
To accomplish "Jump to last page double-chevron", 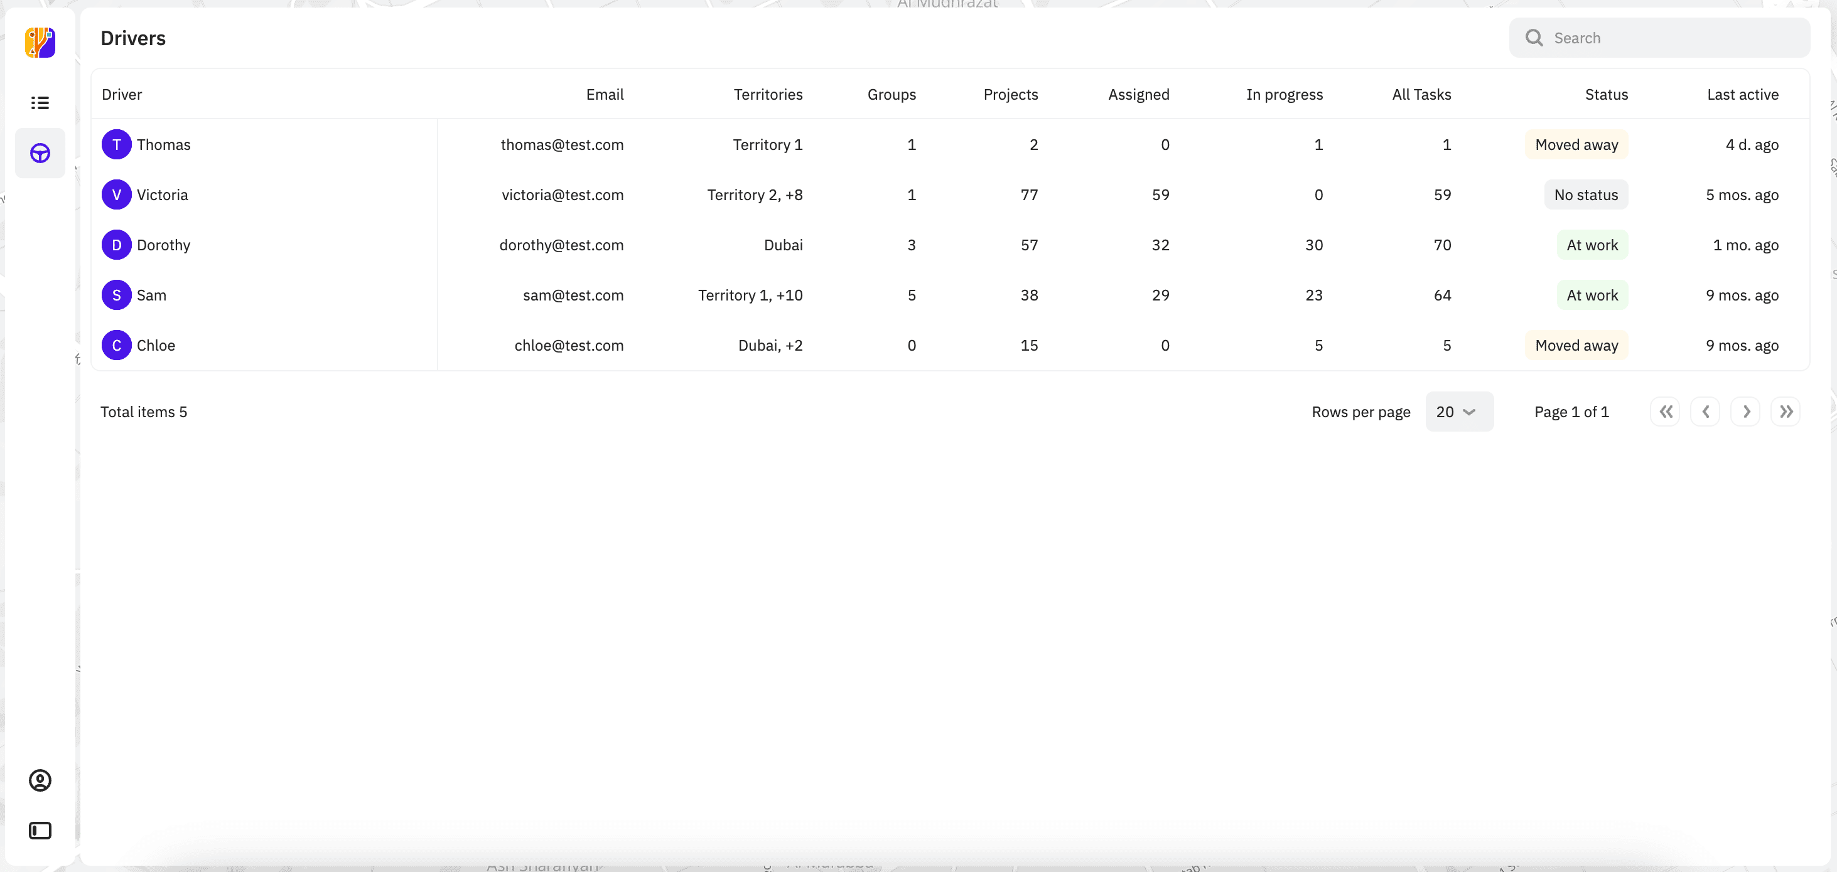I will (x=1786, y=412).
